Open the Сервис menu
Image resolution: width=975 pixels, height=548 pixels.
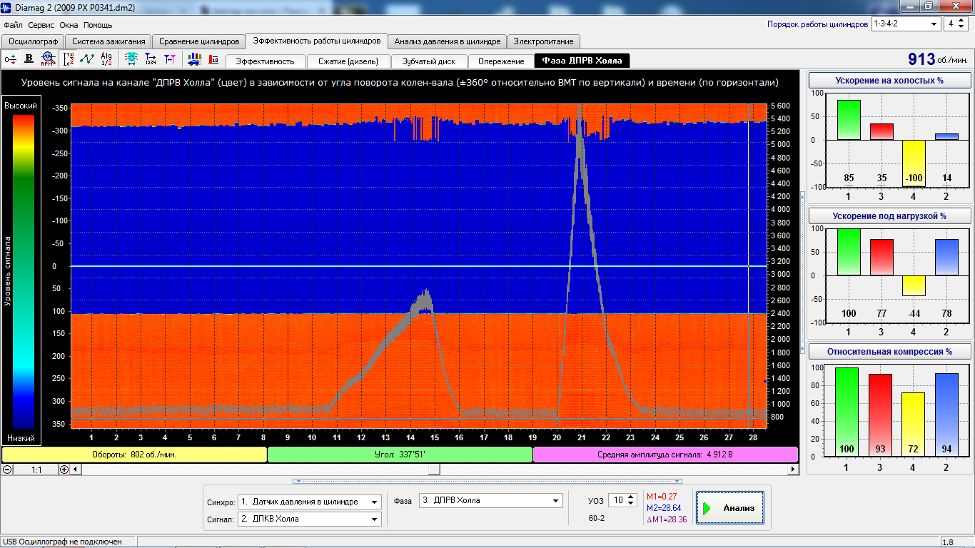point(41,25)
